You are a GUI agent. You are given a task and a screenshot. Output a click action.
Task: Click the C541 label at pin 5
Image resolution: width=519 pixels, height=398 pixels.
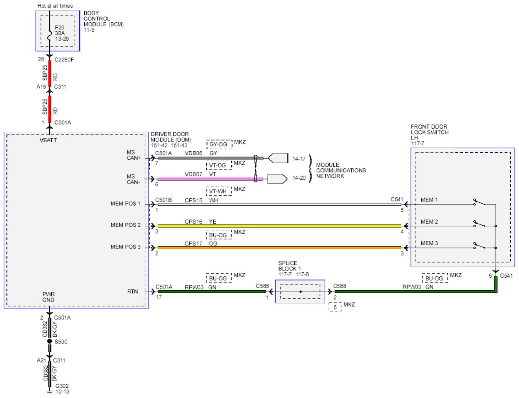397,199
